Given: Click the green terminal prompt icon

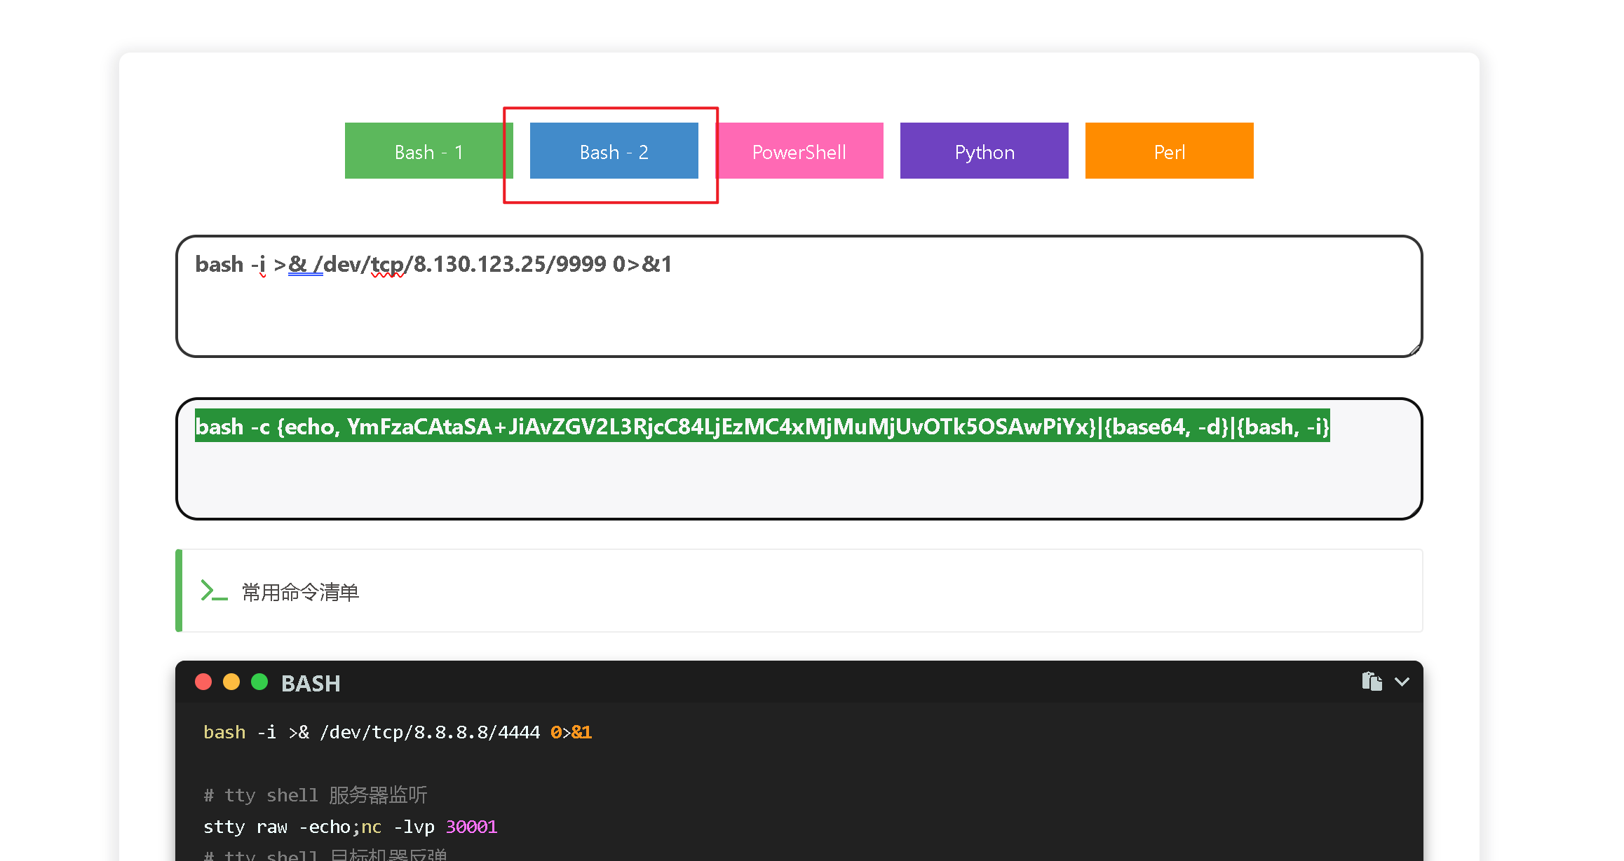Looking at the screenshot, I should [x=214, y=591].
